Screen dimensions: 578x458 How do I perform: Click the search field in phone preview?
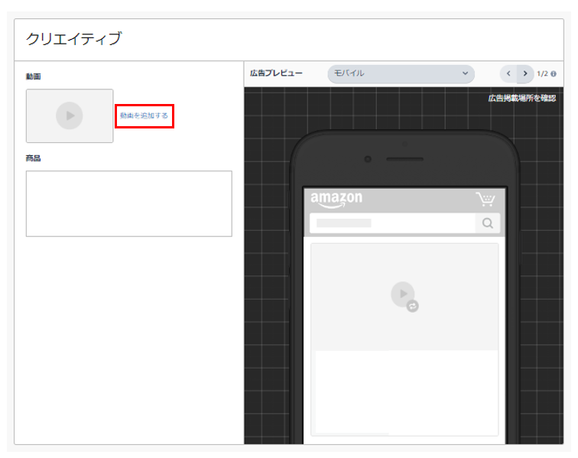pos(392,223)
